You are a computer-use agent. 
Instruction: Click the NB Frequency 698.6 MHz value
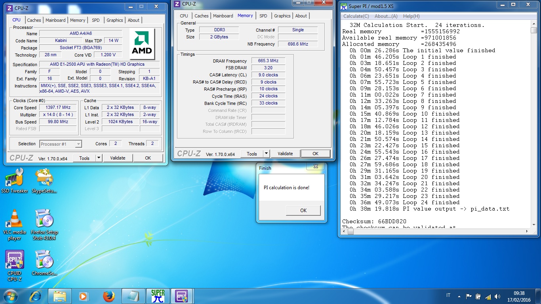[298, 44]
